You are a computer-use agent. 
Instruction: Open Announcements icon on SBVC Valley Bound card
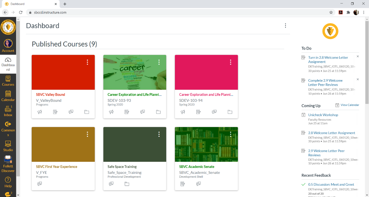click(x=40, y=112)
